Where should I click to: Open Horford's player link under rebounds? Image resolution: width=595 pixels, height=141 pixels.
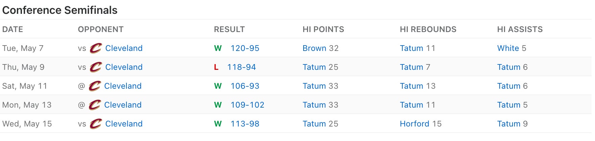coord(414,124)
